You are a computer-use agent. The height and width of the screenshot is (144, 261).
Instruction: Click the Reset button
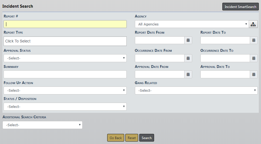coord(132,138)
